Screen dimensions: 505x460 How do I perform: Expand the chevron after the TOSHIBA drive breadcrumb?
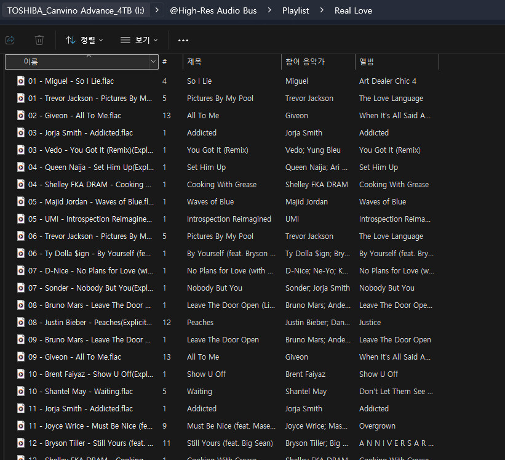[158, 10]
